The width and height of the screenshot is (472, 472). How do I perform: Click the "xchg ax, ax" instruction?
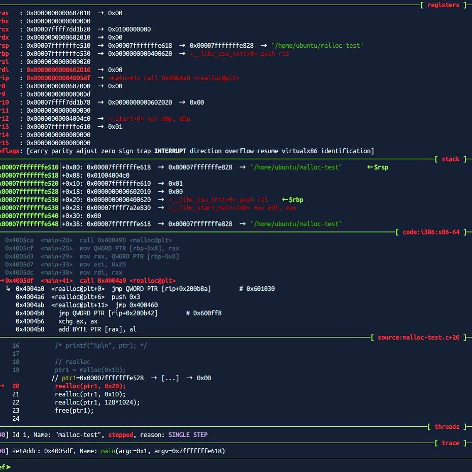[78, 321]
